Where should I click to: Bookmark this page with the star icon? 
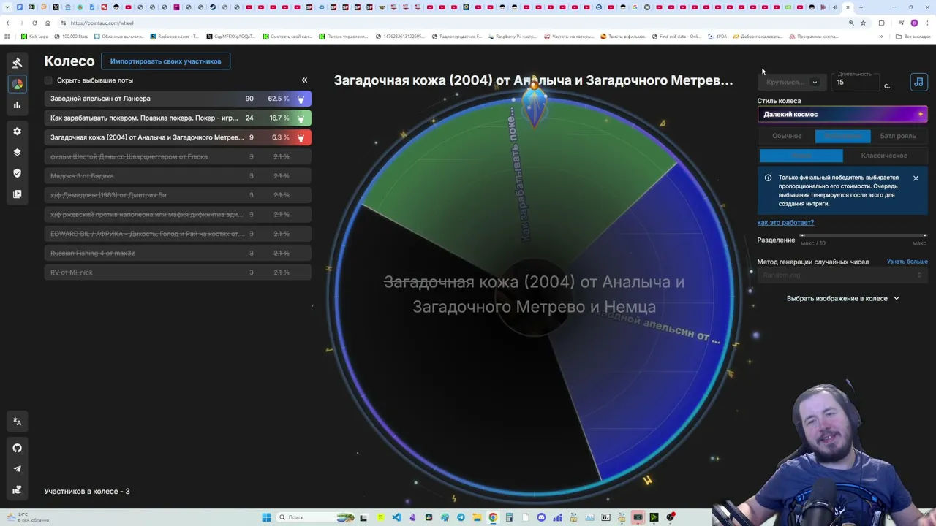(x=863, y=23)
